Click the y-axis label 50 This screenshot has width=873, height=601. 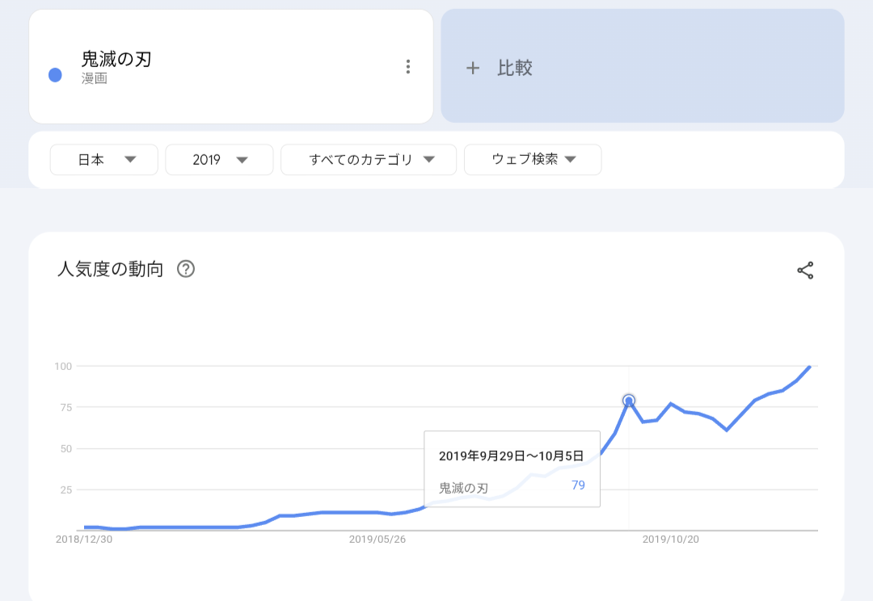point(66,448)
